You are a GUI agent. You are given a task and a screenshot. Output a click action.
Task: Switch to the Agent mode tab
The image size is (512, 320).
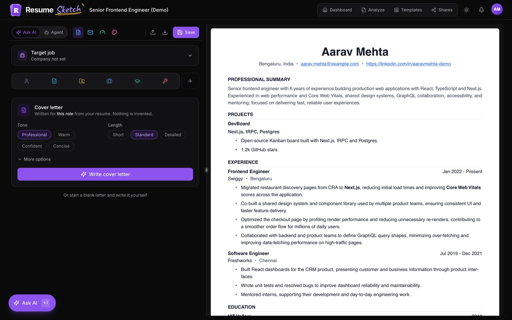pyautogui.click(x=54, y=32)
